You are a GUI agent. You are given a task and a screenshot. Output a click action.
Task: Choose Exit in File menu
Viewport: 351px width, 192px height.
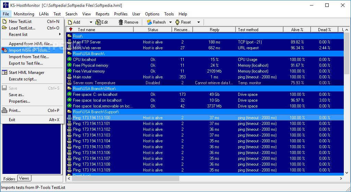click(32, 119)
